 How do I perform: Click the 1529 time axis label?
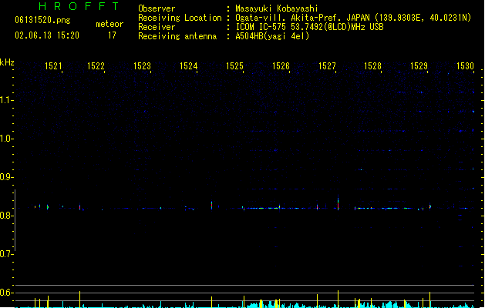click(x=419, y=65)
